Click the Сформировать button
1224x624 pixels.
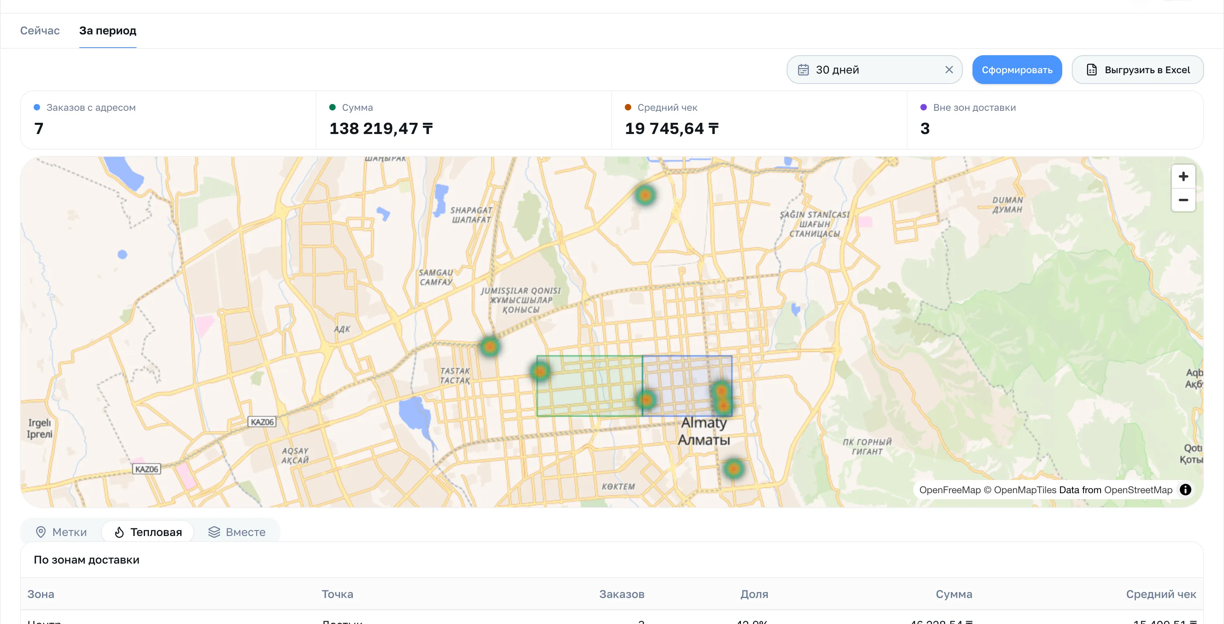(x=1017, y=70)
